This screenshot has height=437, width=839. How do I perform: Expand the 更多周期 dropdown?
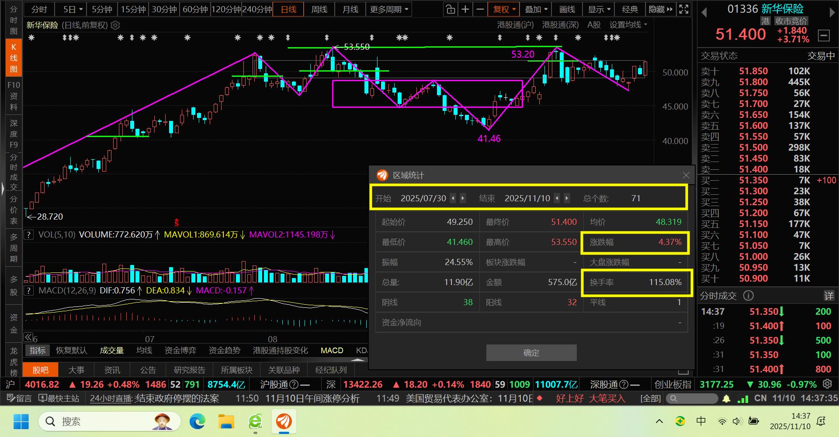pos(389,9)
